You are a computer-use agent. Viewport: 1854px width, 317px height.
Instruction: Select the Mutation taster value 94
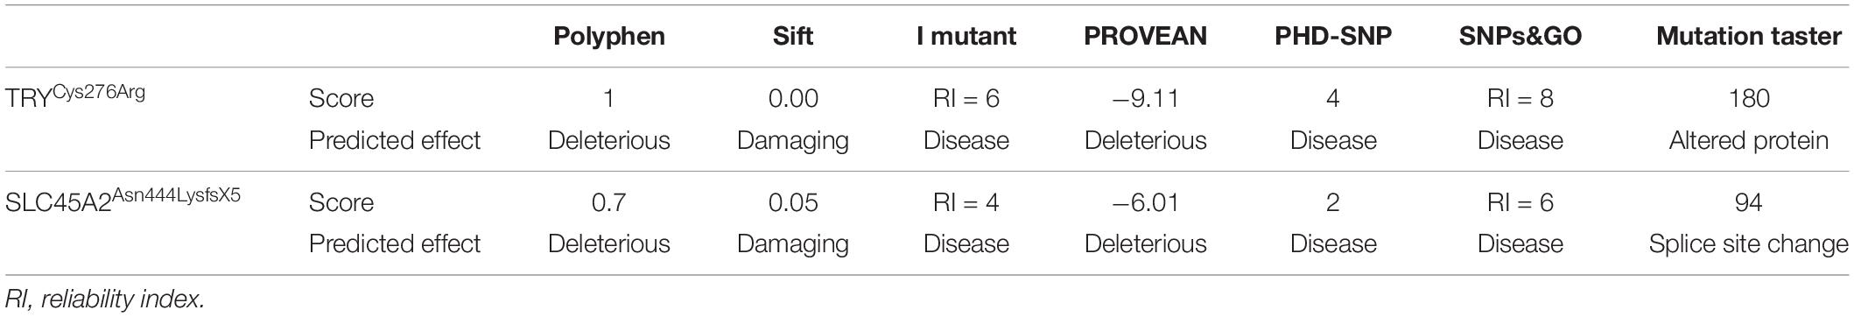(x=1748, y=202)
